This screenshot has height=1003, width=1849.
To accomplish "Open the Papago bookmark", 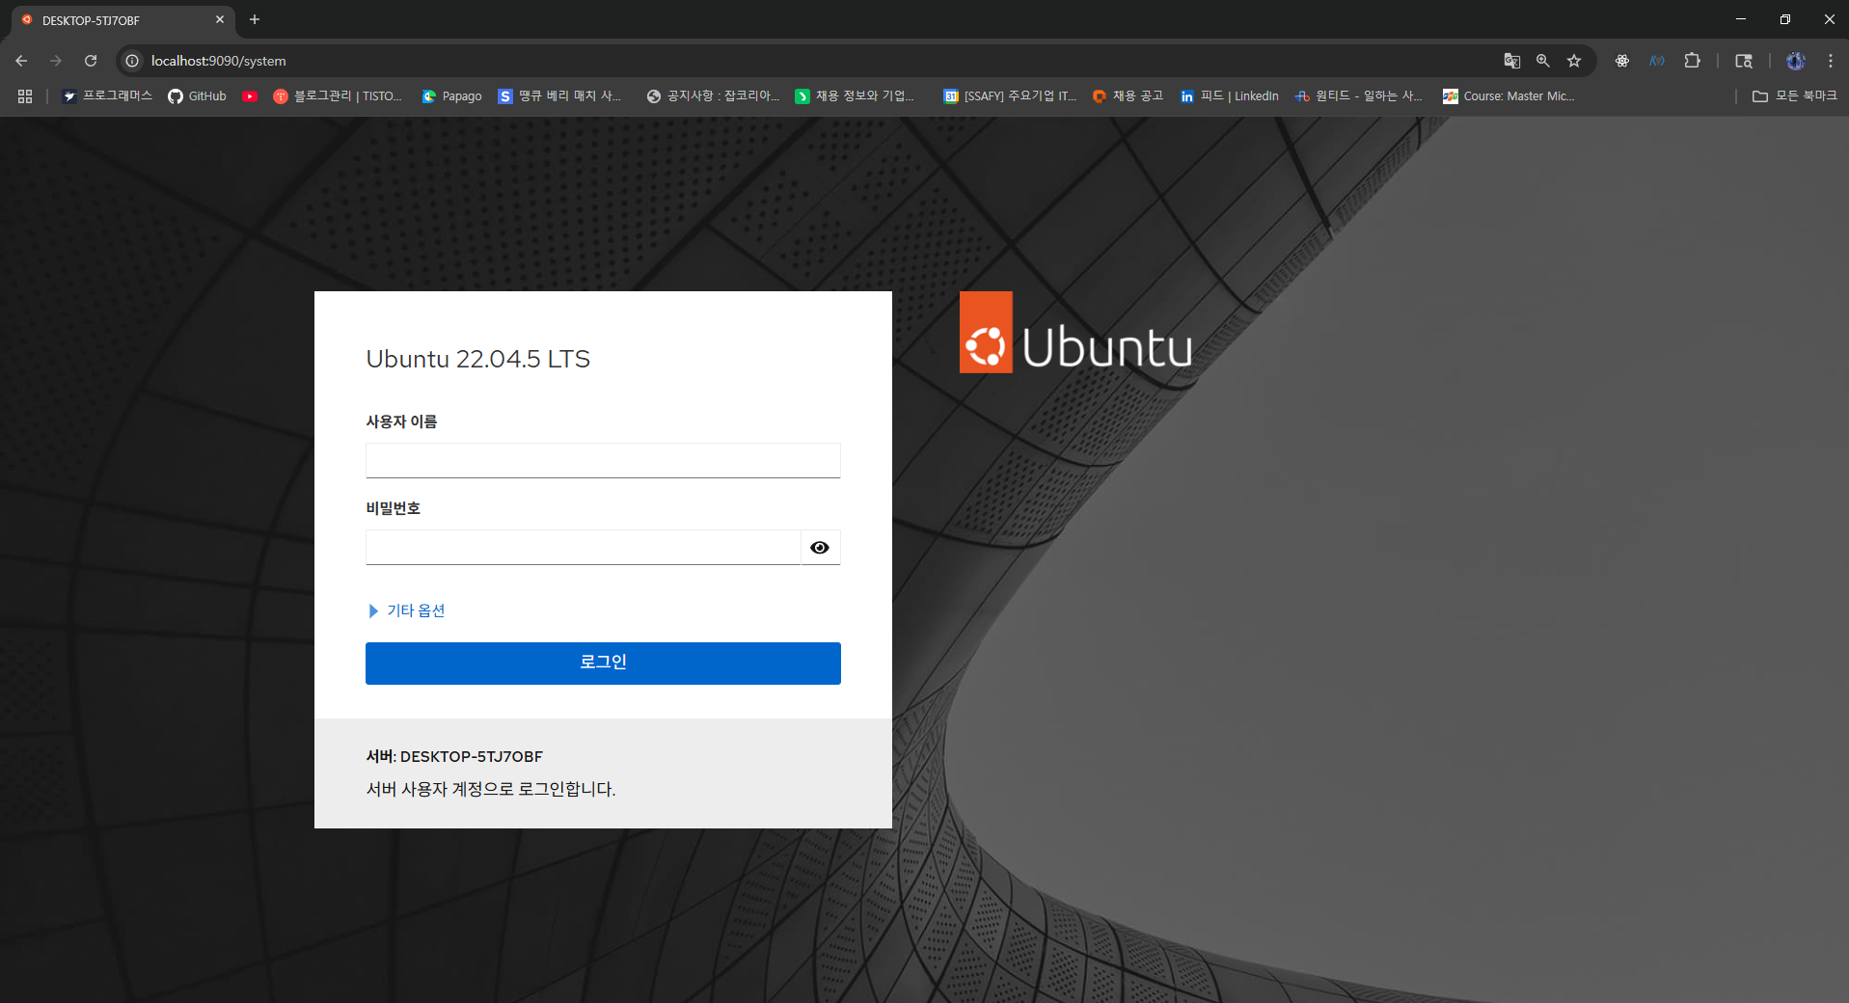I will pos(451,96).
